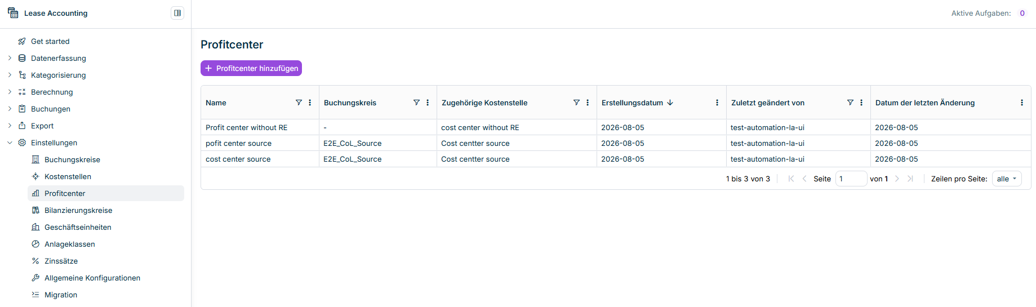Click the Get started rocket icon
Image resolution: width=1036 pixels, height=307 pixels.
[22, 41]
